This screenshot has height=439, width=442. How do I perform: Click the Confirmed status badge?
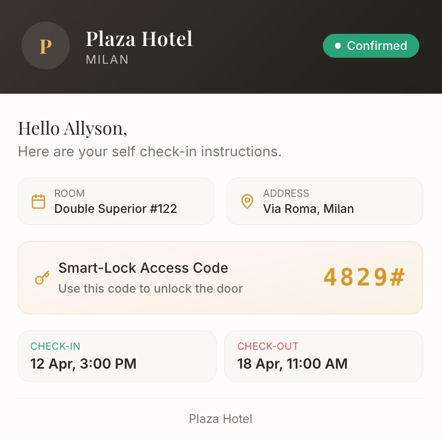371,46
